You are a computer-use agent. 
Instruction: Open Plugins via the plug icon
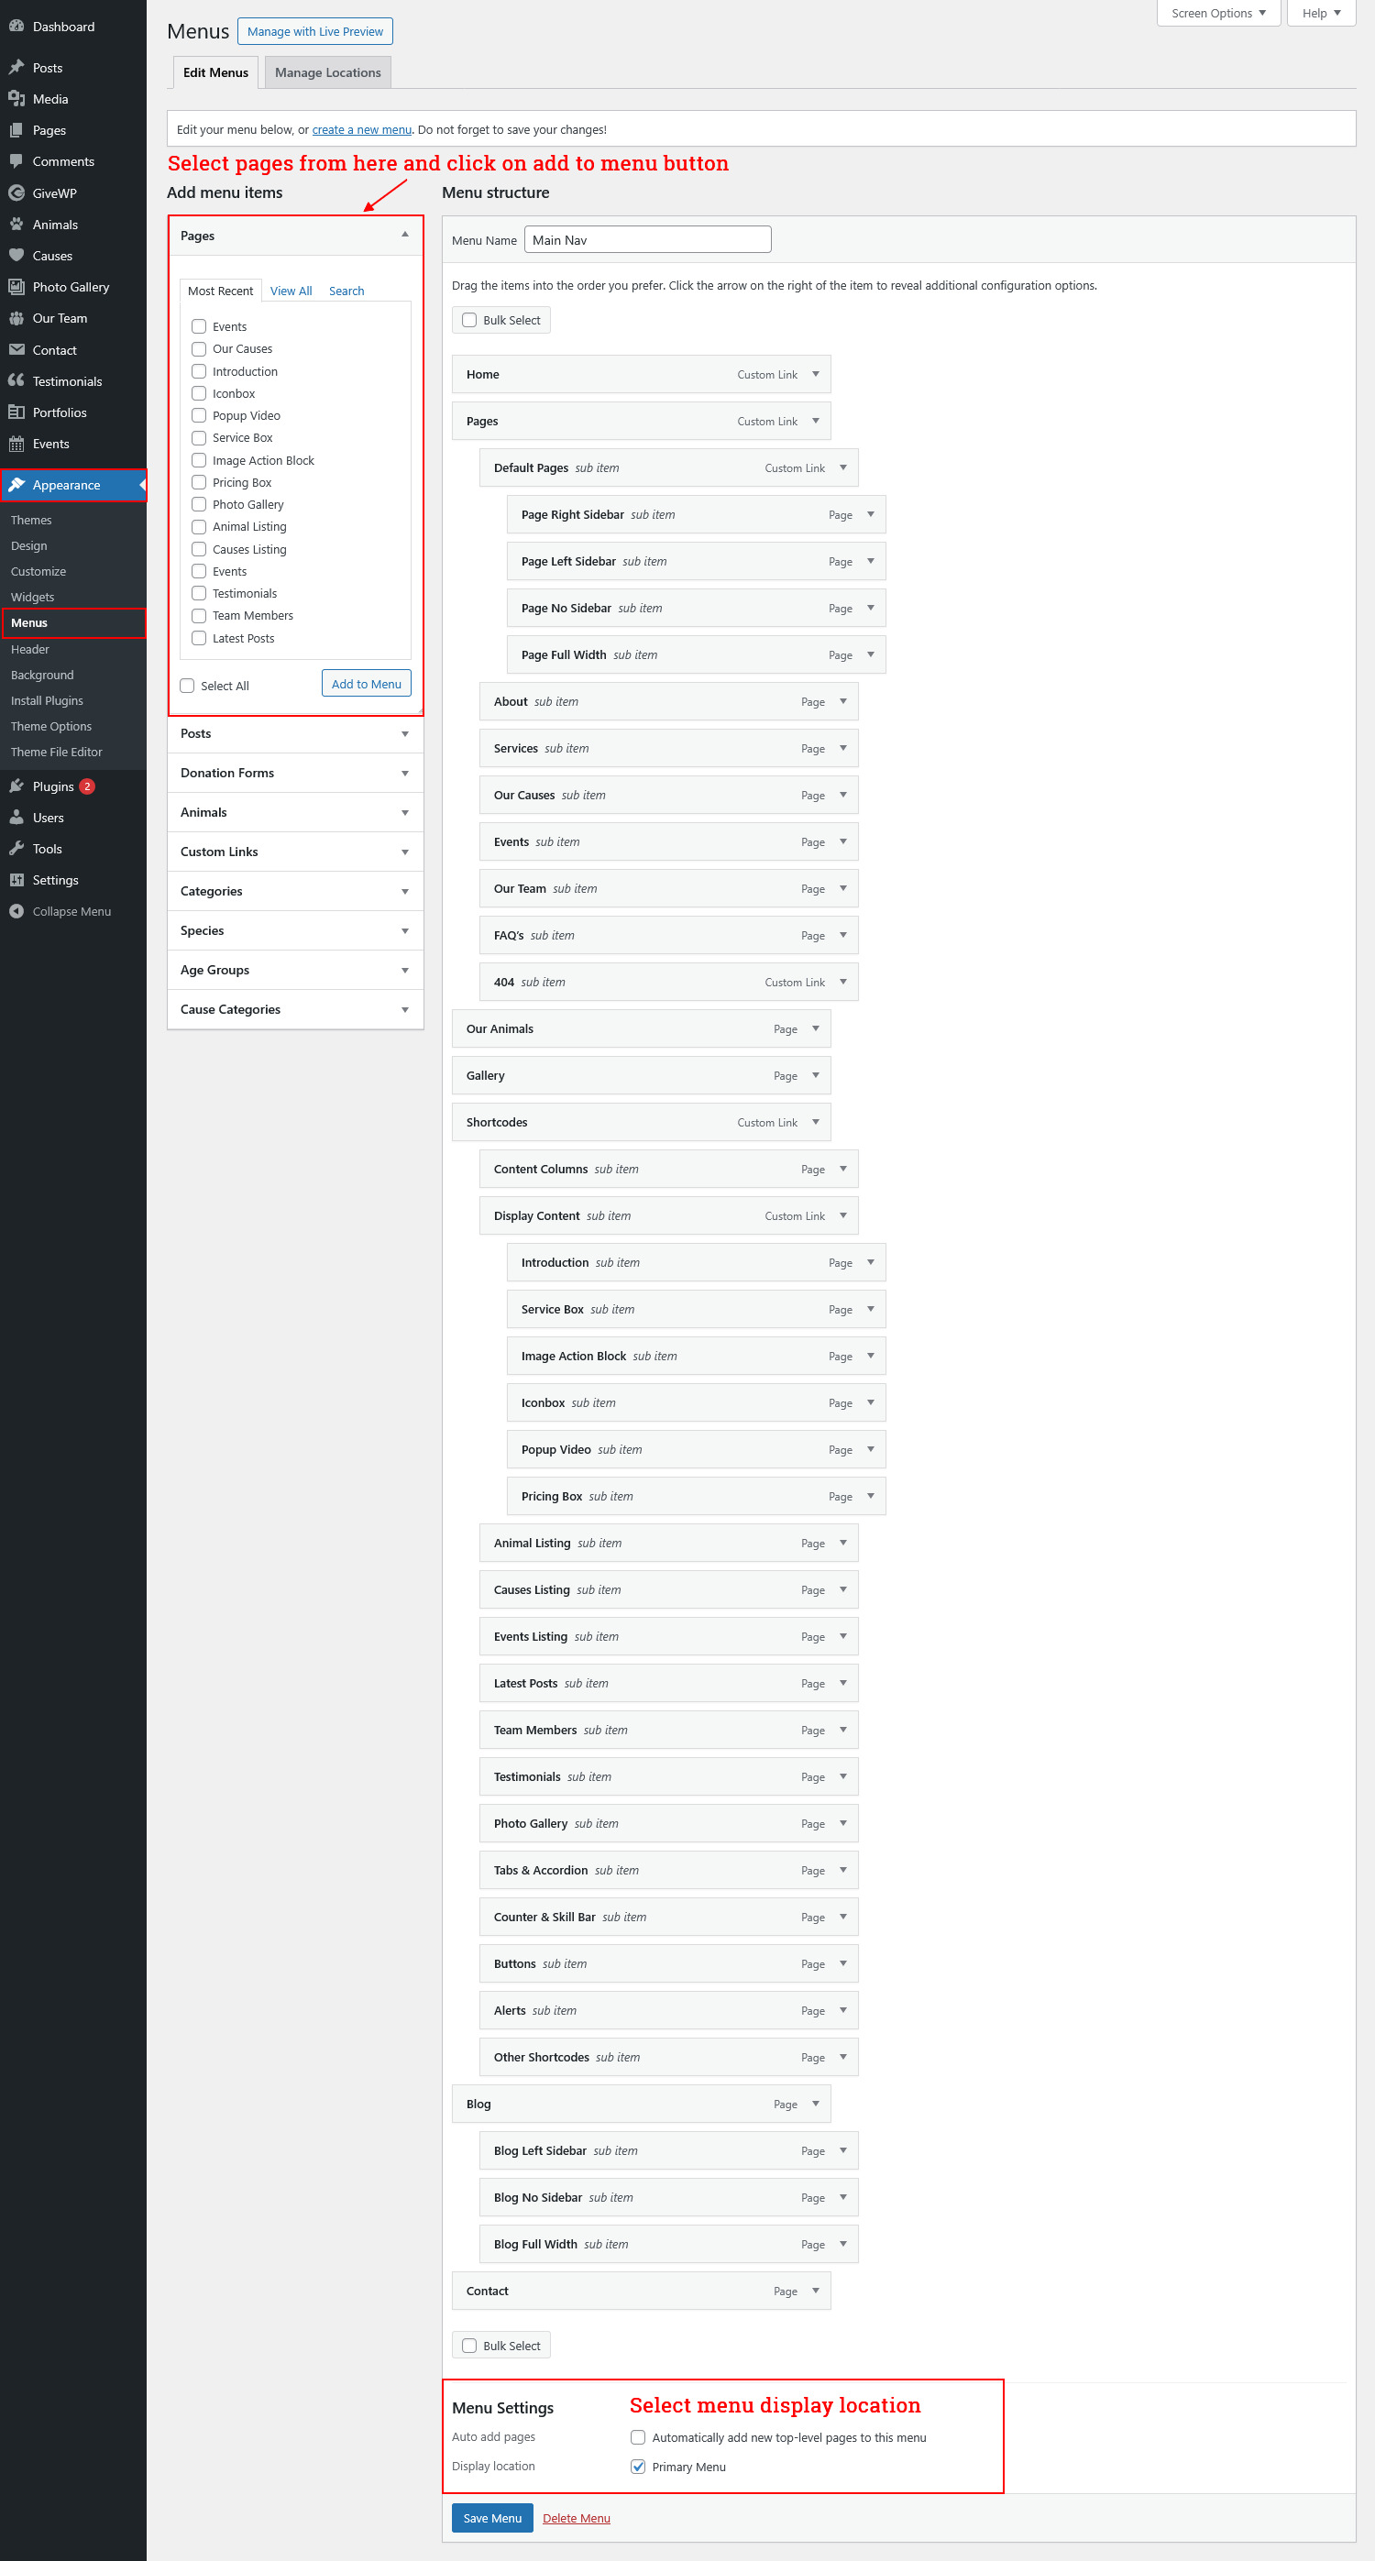point(16,786)
